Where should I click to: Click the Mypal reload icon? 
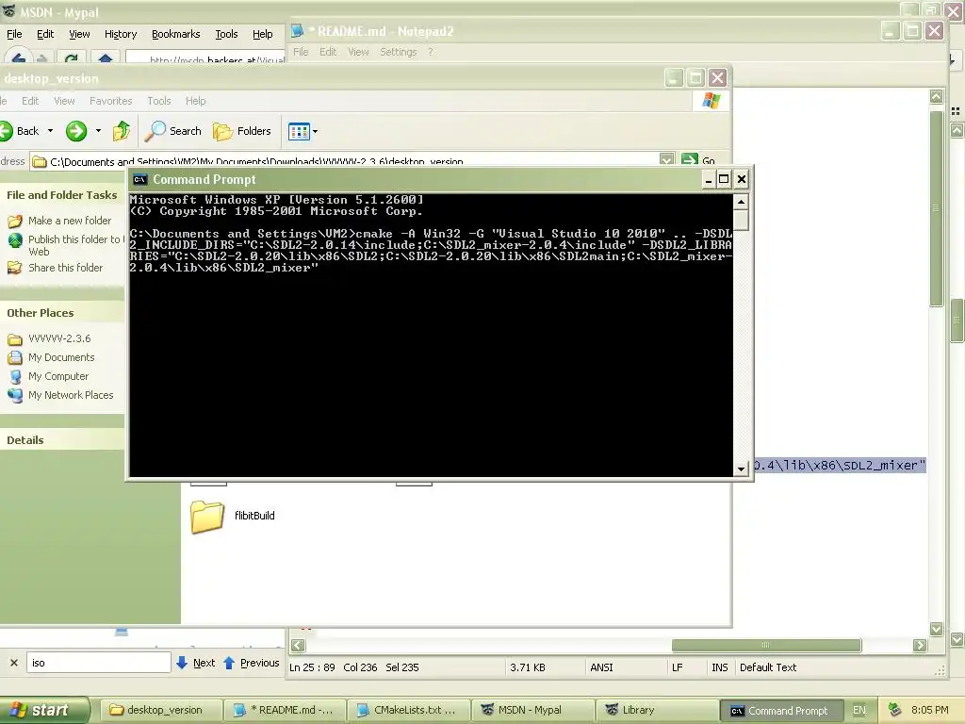(72, 58)
